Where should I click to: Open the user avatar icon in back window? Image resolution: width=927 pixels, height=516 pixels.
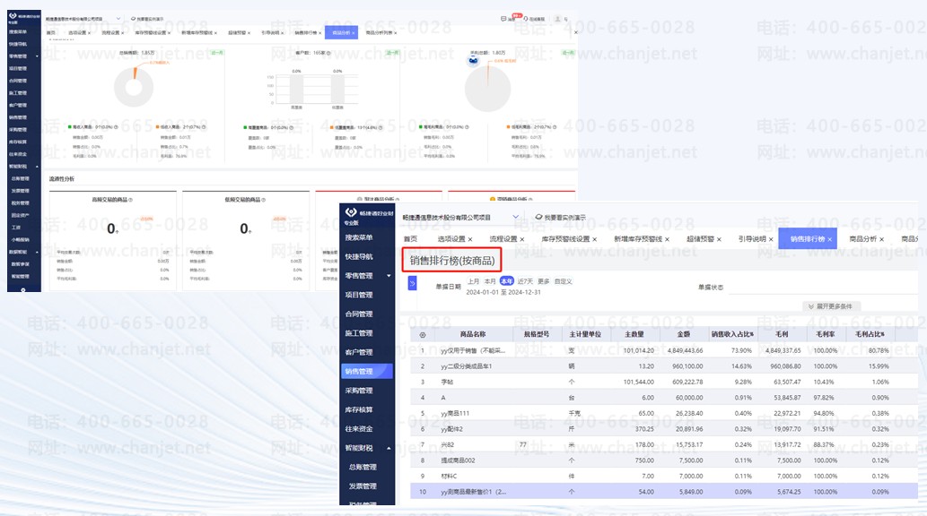point(557,19)
